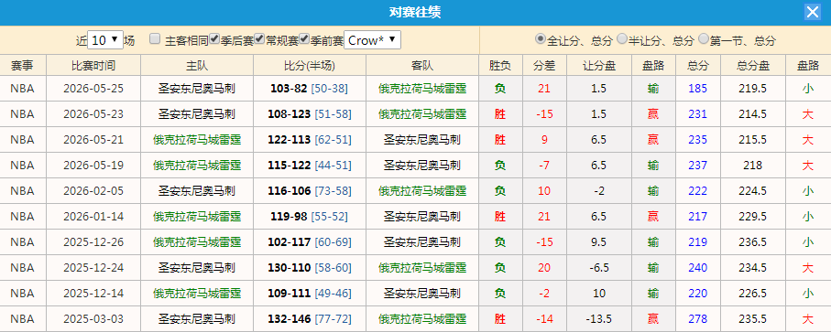The width and height of the screenshot is (831, 332).
Task: Click half-time score [73-58]
Action: pos(333,191)
